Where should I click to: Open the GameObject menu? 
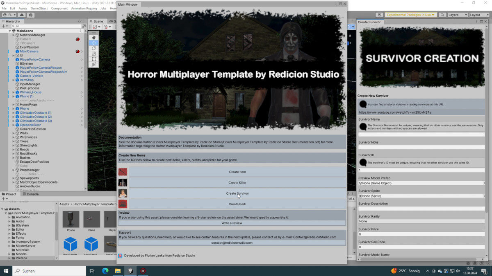39,8
